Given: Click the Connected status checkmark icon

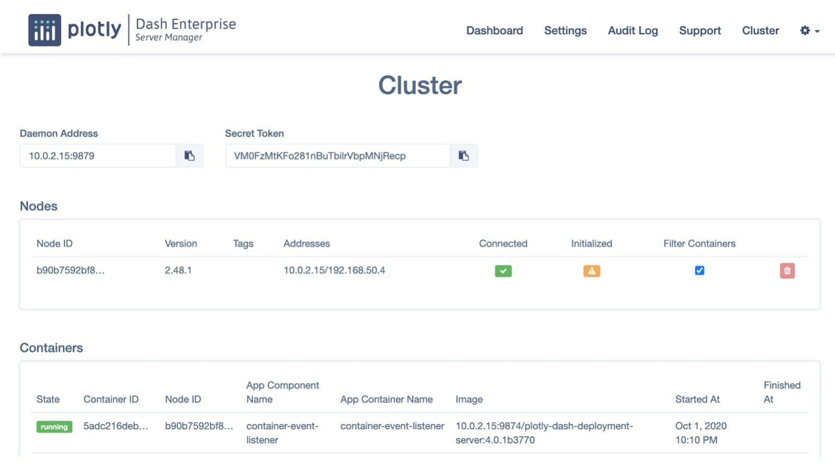Looking at the screenshot, I should point(502,270).
